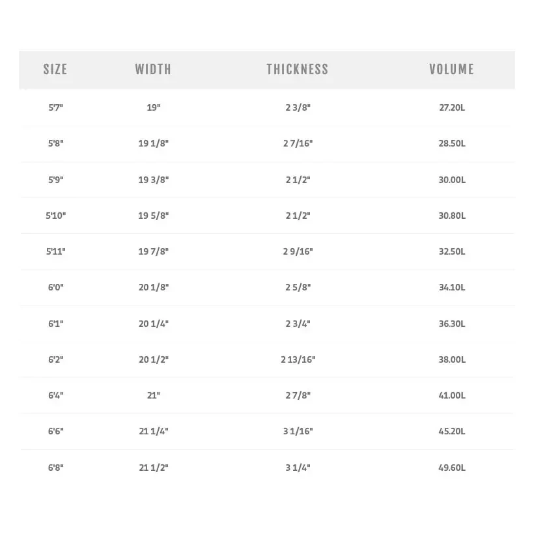Select the 5'11" size row label
Image resolution: width=534 pixels, height=534 pixels.
pos(55,251)
